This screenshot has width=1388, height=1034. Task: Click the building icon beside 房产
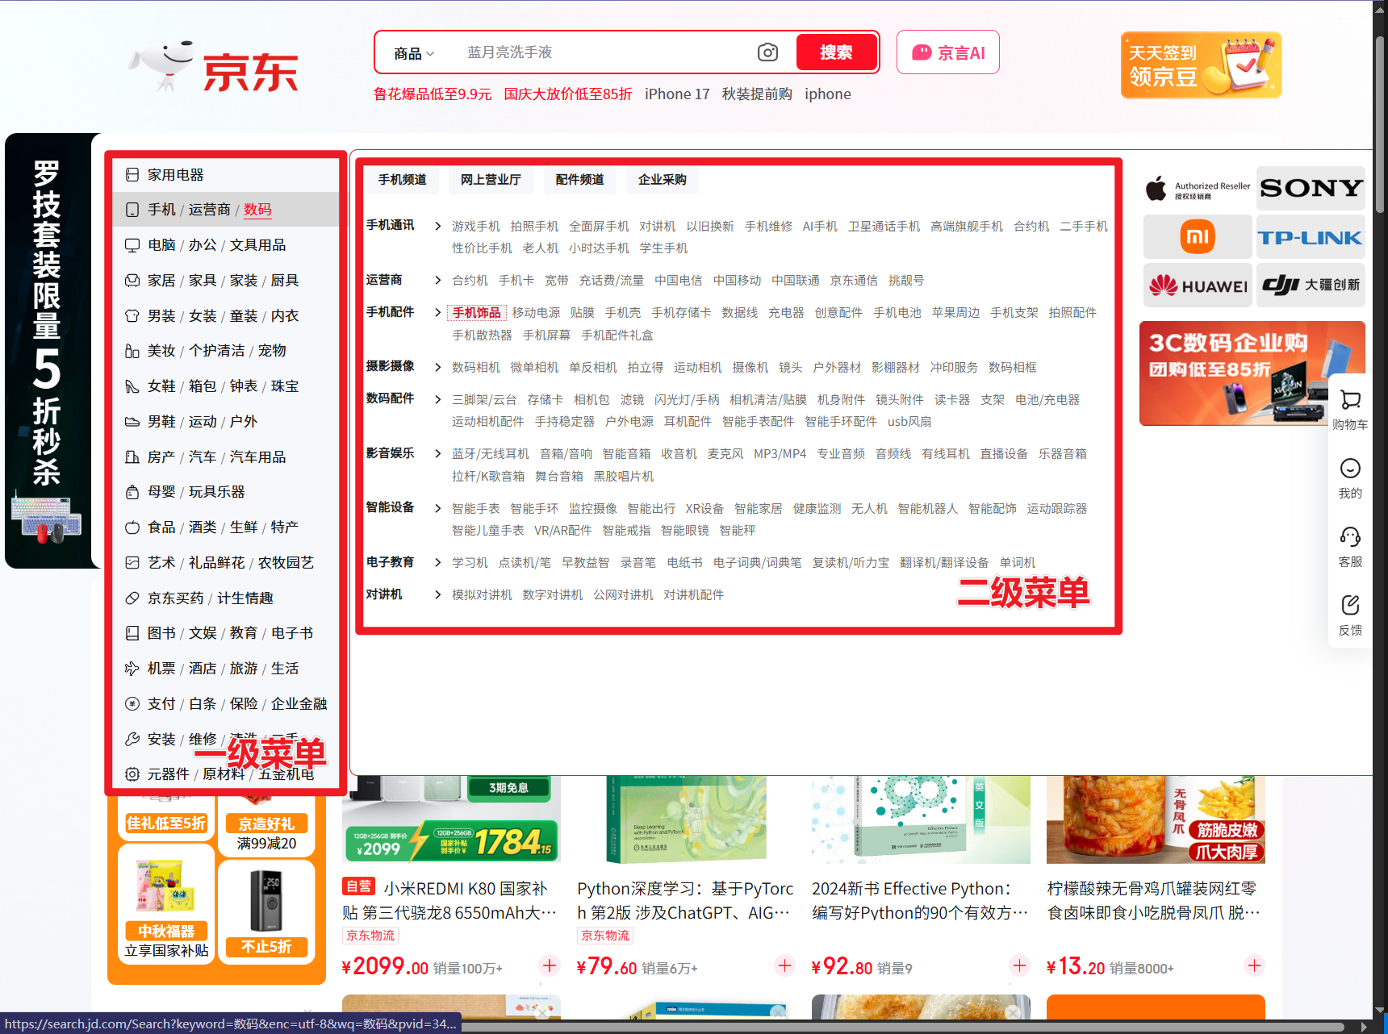click(132, 457)
